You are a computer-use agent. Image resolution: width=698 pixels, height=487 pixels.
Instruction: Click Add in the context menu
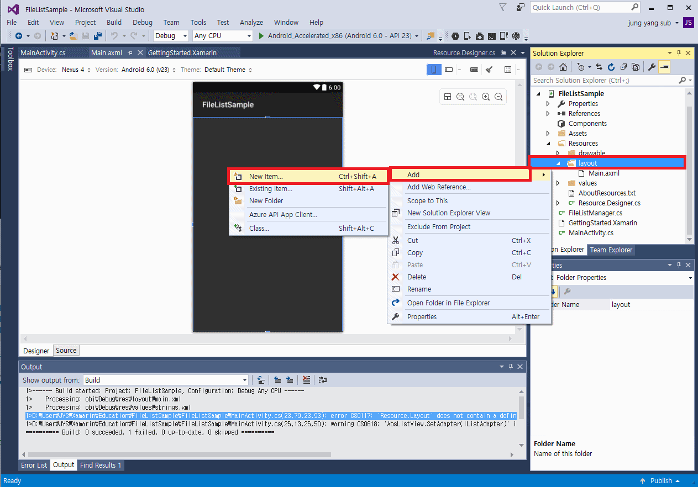(x=470, y=174)
